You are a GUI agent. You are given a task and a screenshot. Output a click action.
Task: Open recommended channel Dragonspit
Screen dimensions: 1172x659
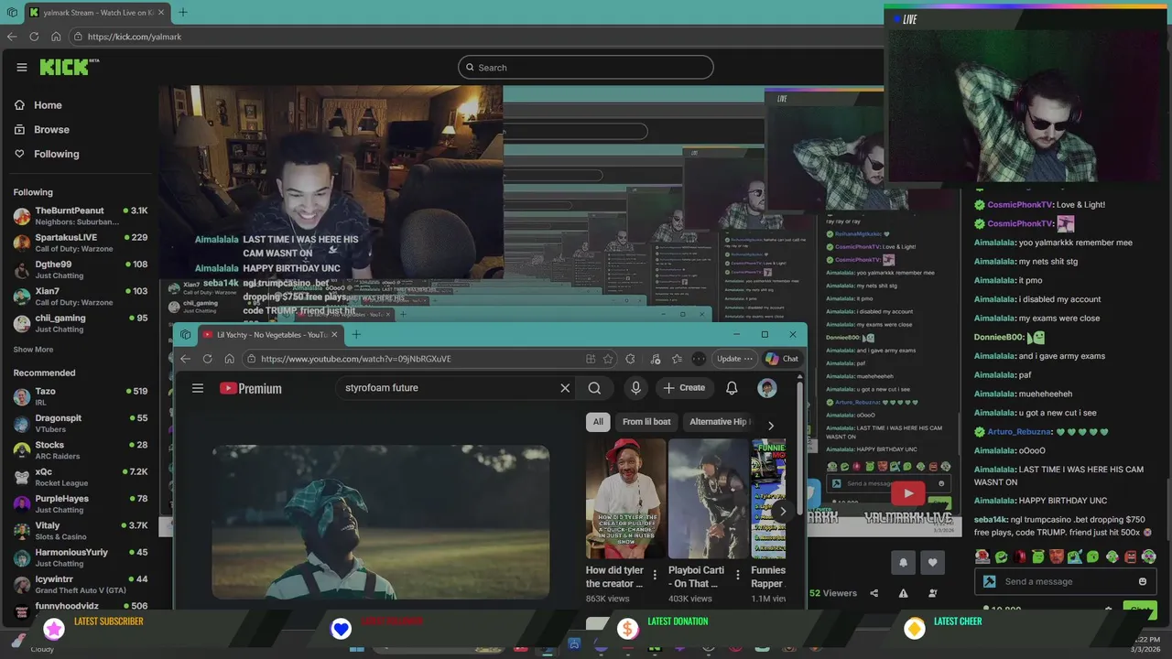coord(81,423)
